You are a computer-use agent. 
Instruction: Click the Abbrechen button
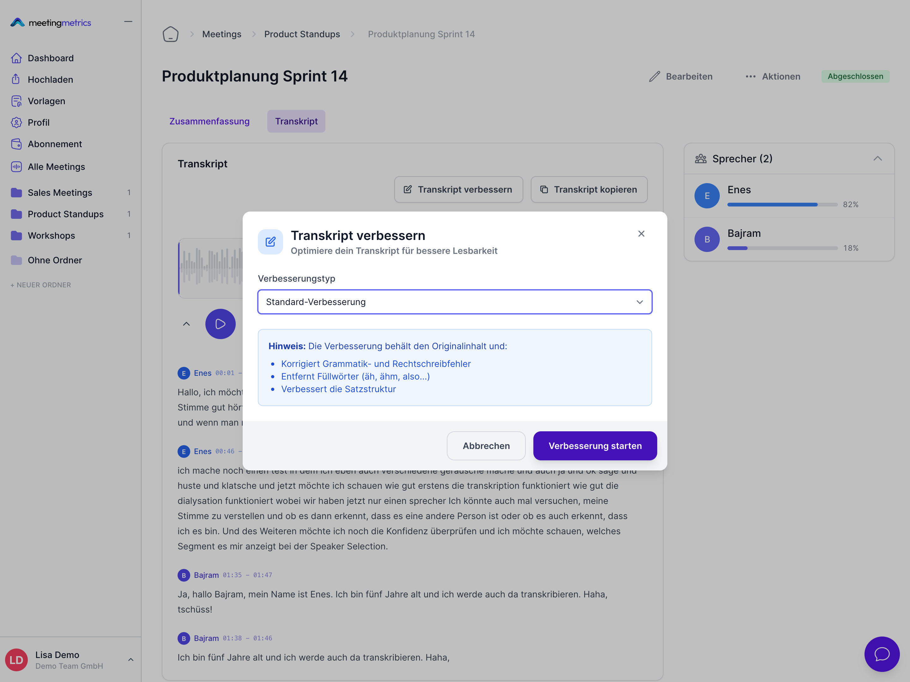486,446
